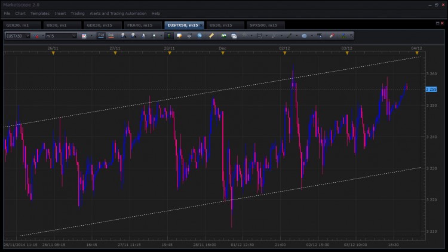Open the File menu
This screenshot has width=448, height=252.
7,13
